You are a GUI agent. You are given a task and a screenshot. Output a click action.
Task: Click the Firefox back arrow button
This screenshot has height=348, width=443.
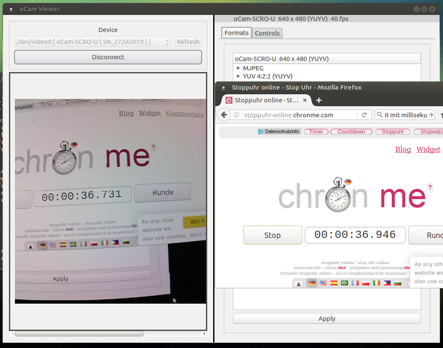point(224,115)
